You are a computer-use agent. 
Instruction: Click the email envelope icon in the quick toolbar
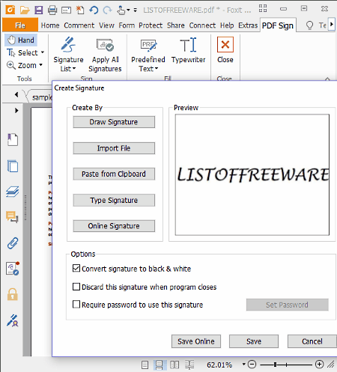(x=66, y=10)
